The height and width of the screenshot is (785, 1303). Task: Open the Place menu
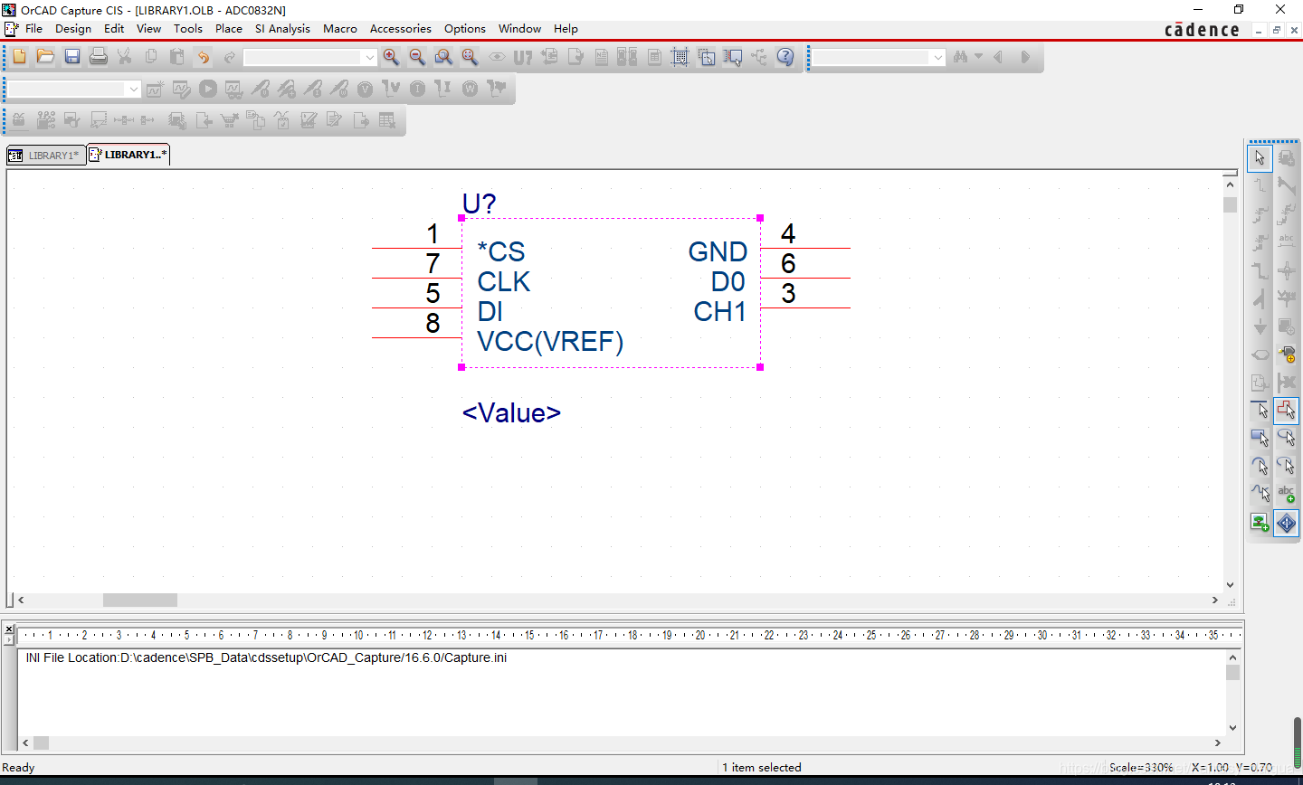click(228, 29)
